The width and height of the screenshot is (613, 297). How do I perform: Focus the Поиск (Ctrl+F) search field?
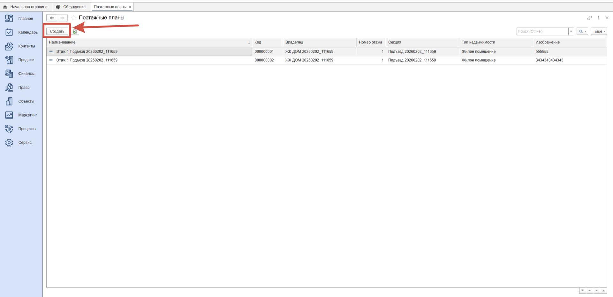(x=542, y=31)
